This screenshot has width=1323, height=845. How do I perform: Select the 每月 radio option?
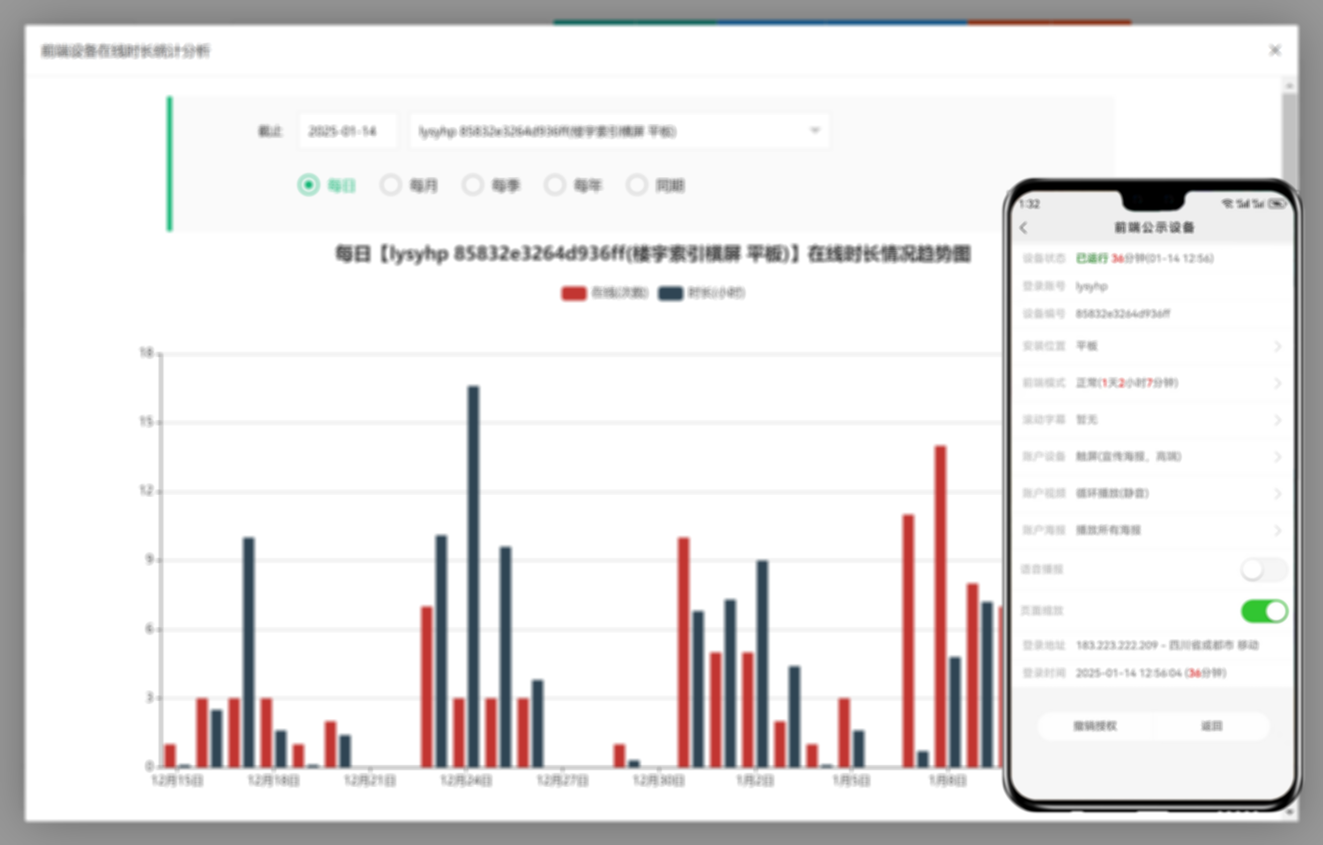(391, 185)
